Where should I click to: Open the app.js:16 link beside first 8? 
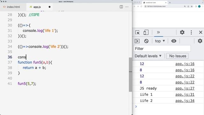[185, 70]
